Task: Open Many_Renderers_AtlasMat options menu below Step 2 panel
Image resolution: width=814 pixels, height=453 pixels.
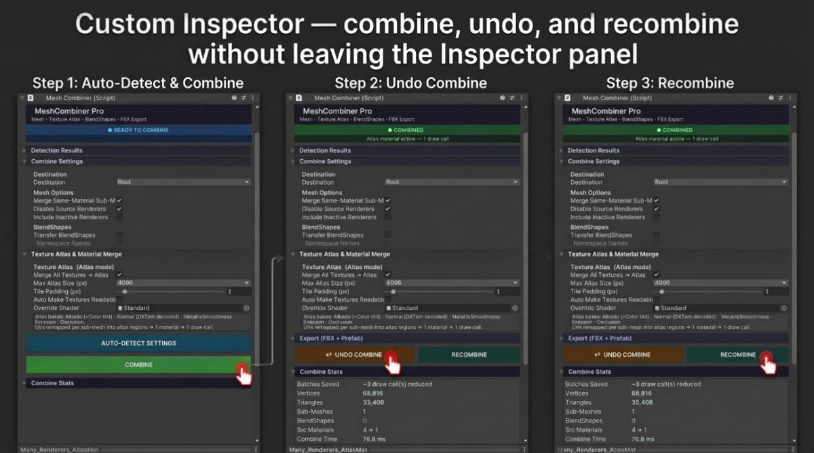Action: 524,449
